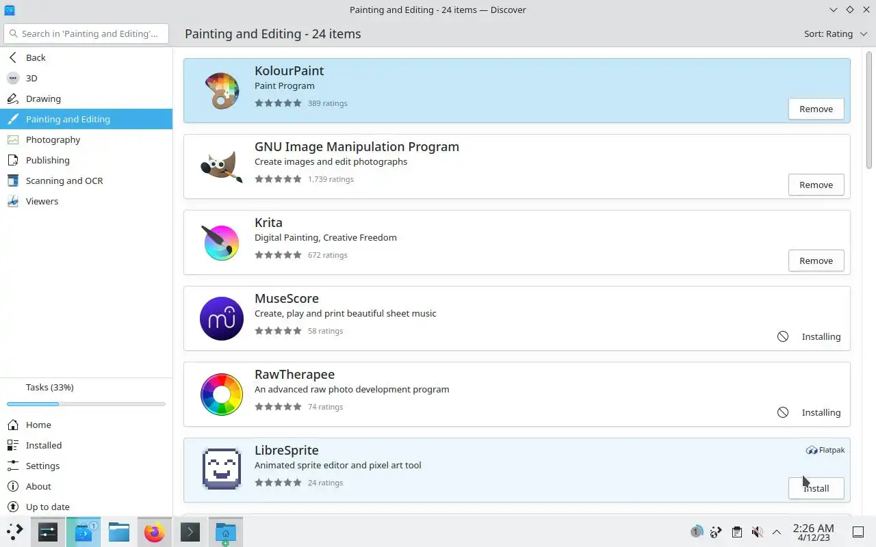Click the Up to date status icon
876x547 pixels.
(x=13, y=507)
